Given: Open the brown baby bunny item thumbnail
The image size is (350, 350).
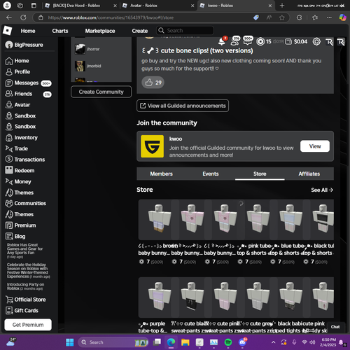Looking at the screenshot, I should (159, 220).
